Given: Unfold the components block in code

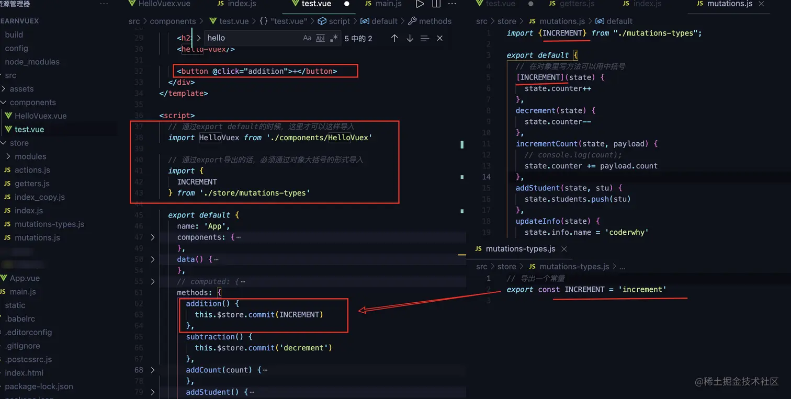Looking at the screenshot, I should tap(153, 237).
